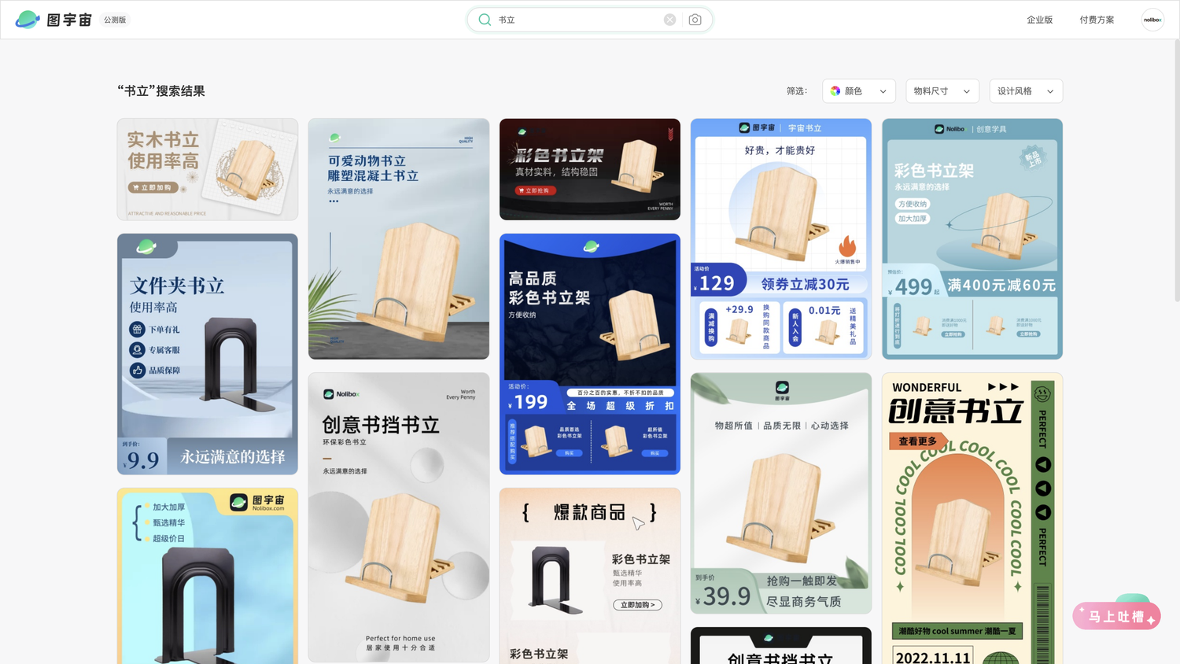1180x664 pixels.
Task: Open the 实木书立 使用率高 template
Action: [x=208, y=169]
